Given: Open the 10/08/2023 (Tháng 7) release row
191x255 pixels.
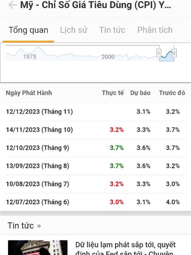Looking at the screenshot, I should click(x=95, y=184).
